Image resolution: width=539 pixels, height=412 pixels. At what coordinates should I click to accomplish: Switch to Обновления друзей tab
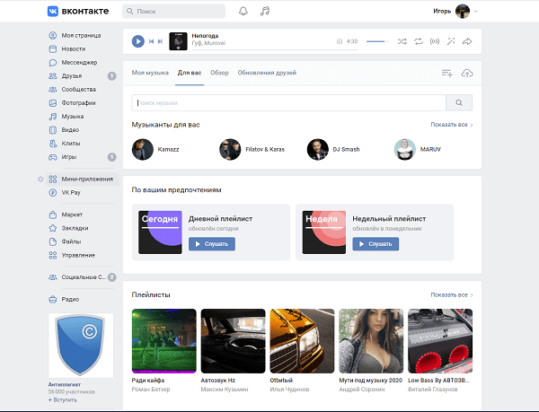(267, 73)
